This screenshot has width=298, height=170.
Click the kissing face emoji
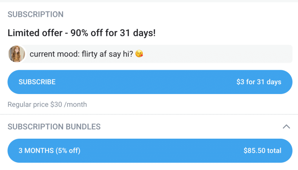[139, 54]
